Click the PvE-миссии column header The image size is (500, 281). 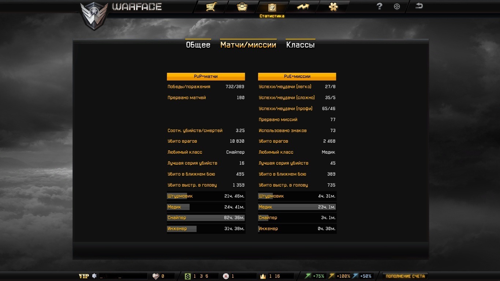(297, 76)
